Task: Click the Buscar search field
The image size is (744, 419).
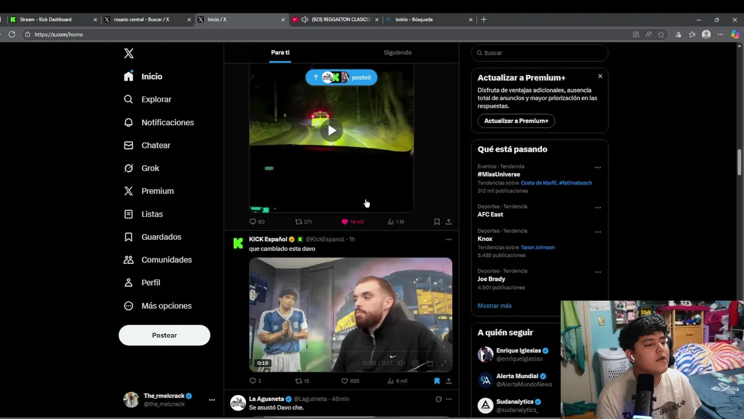Action: [x=539, y=53]
